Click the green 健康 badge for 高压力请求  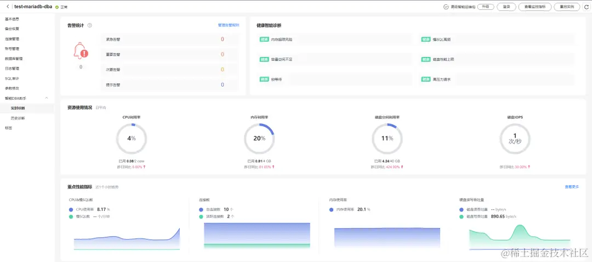[x=426, y=79]
